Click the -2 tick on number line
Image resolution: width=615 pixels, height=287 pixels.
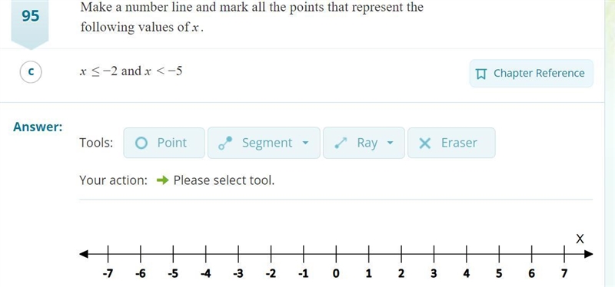(271, 255)
